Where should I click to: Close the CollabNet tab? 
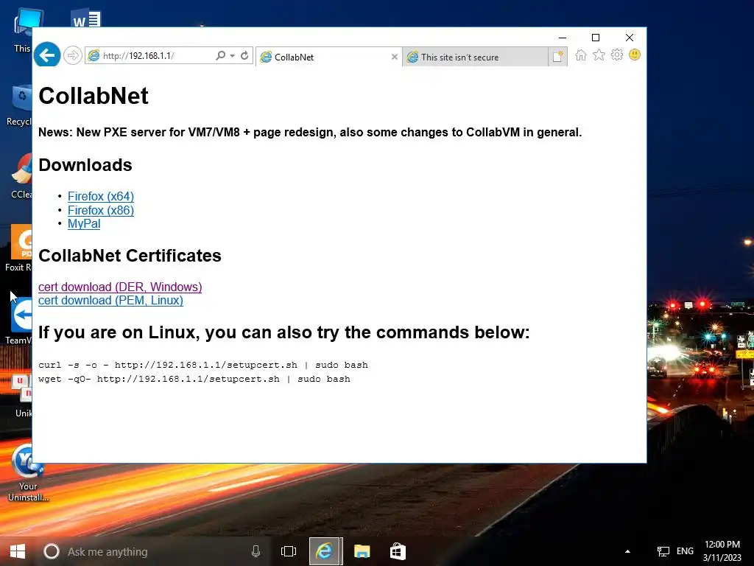pos(395,57)
